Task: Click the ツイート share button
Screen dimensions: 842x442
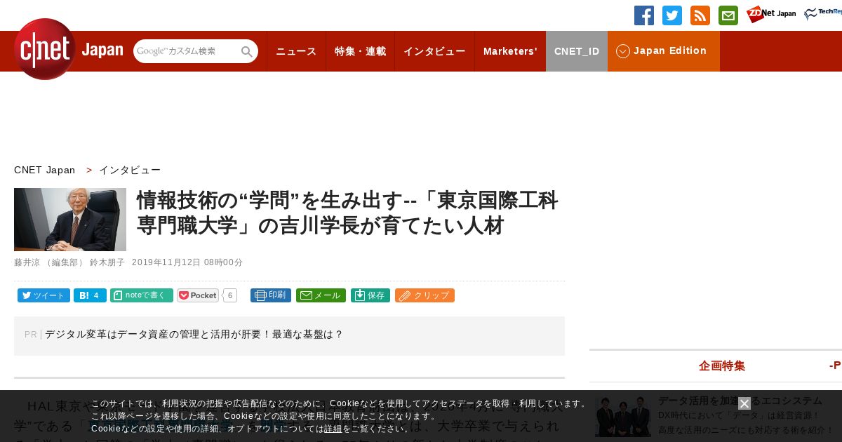Action: tap(44, 295)
